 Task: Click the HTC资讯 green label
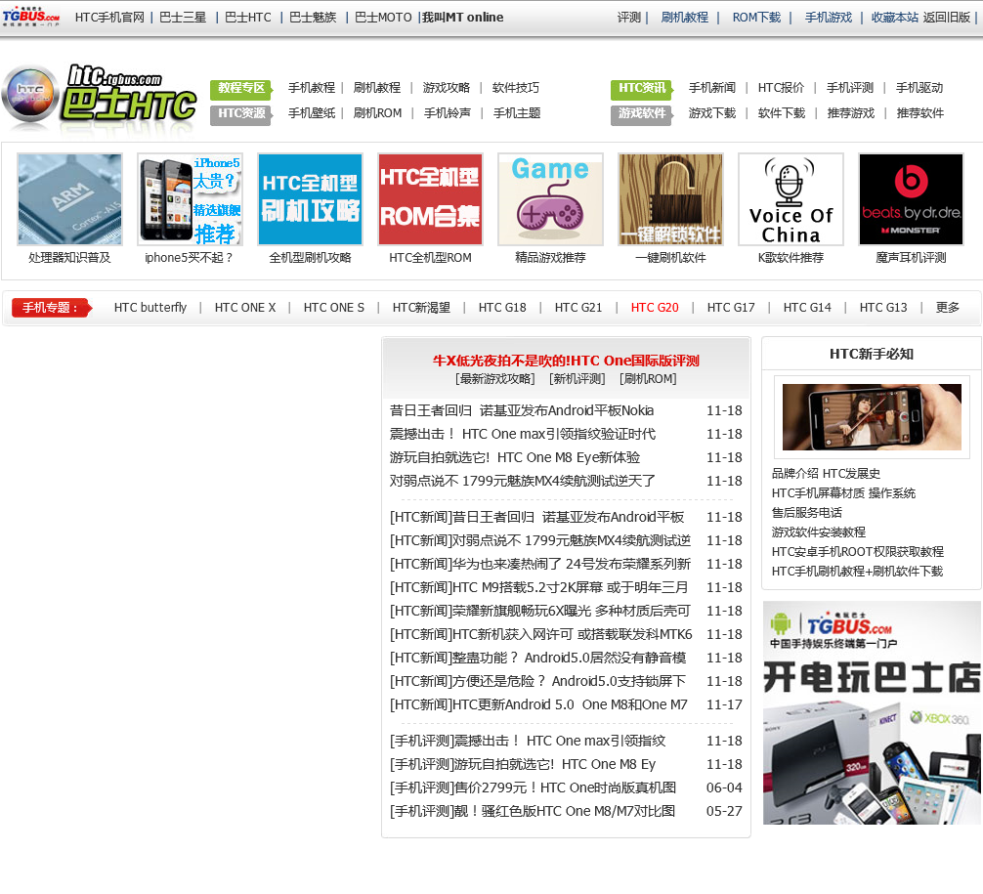(x=642, y=88)
